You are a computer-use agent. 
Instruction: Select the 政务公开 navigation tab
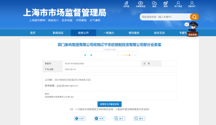(x=83, y=33)
